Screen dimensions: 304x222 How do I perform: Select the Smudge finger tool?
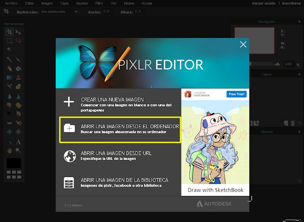click(9, 105)
